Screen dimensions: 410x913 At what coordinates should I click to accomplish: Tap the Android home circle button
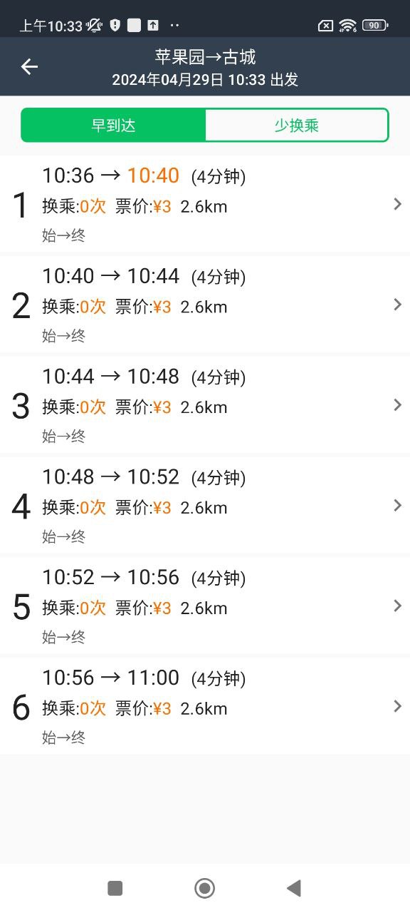[205, 888]
